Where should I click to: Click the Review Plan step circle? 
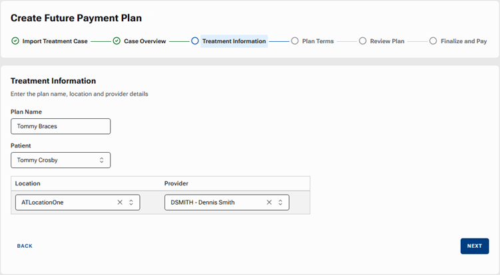[363, 41]
